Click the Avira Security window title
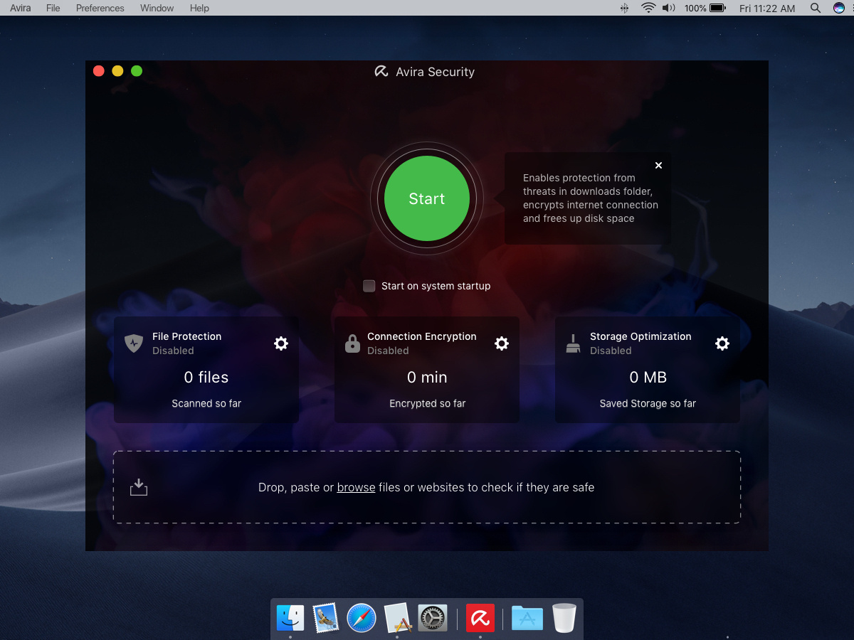Viewport: 854px width, 640px height. click(436, 72)
